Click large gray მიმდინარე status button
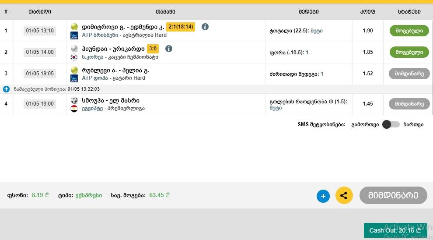433x240 pixels. (x=393, y=195)
